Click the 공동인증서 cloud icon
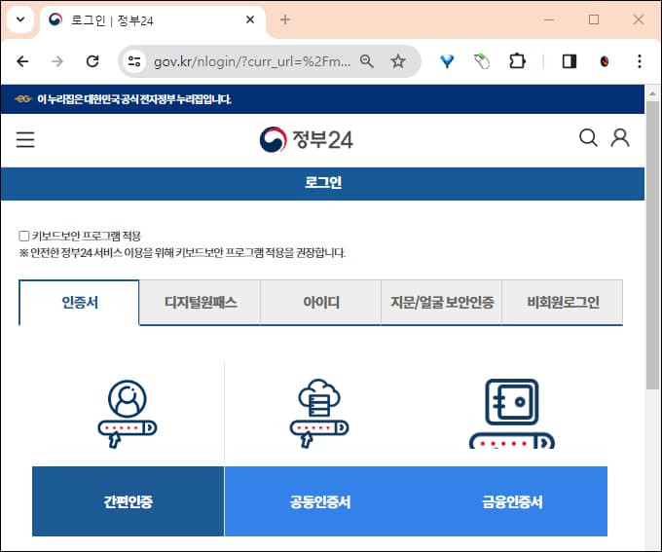 [319, 414]
